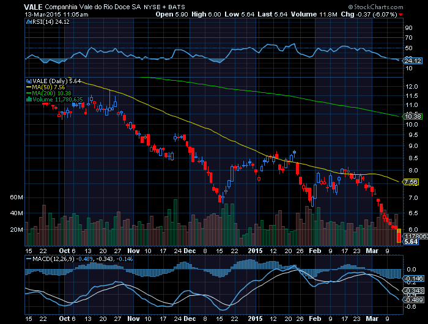
Task: Click the Volume 11,780,635 legend text
Action: (57, 100)
